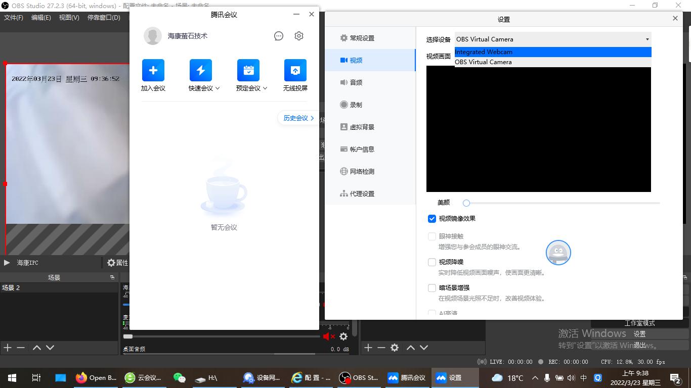Select Integrated Webcam from the device list
The height and width of the screenshot is (388, 691).
pos(484,52)
